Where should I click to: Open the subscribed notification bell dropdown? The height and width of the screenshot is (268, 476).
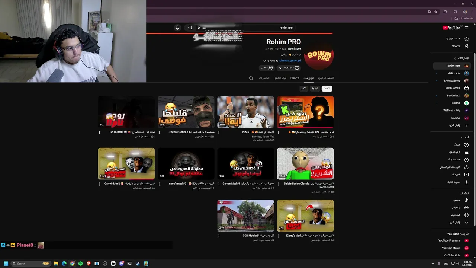[289, 68]
